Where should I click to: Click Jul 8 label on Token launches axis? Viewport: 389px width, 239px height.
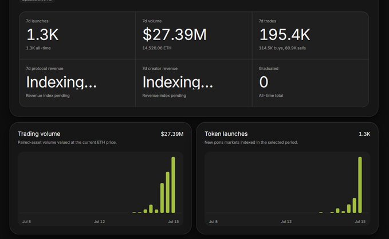tap(213, 222)
